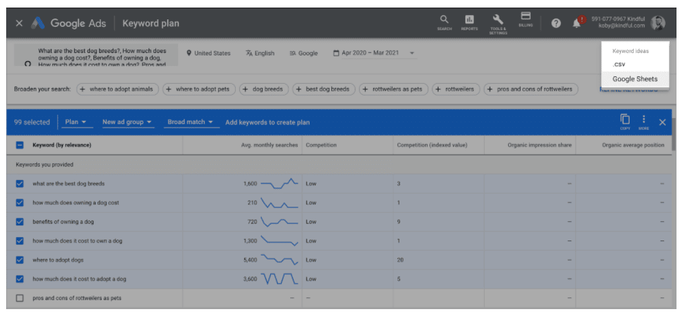Open Tools & Settings wrench icon

498,24
